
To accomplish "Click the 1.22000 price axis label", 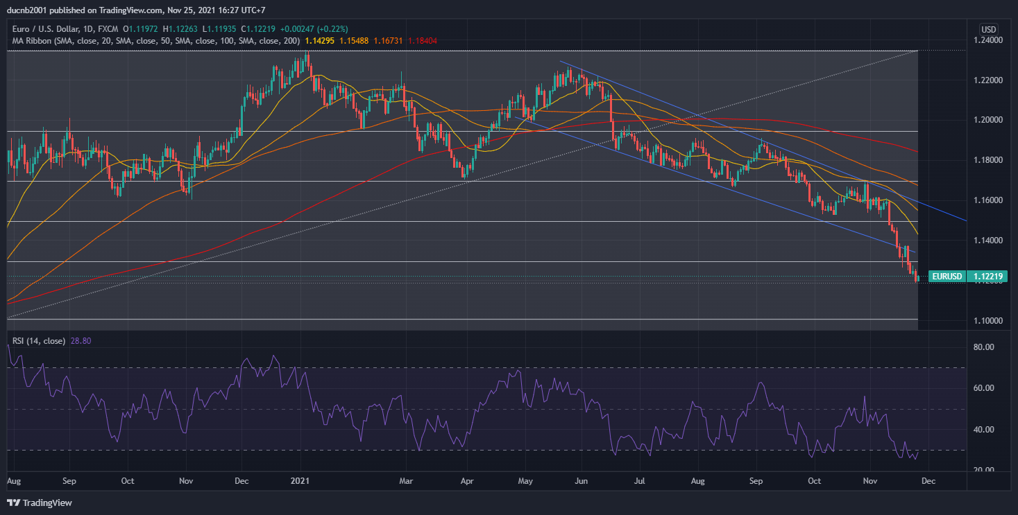I will tap(989, 80).
